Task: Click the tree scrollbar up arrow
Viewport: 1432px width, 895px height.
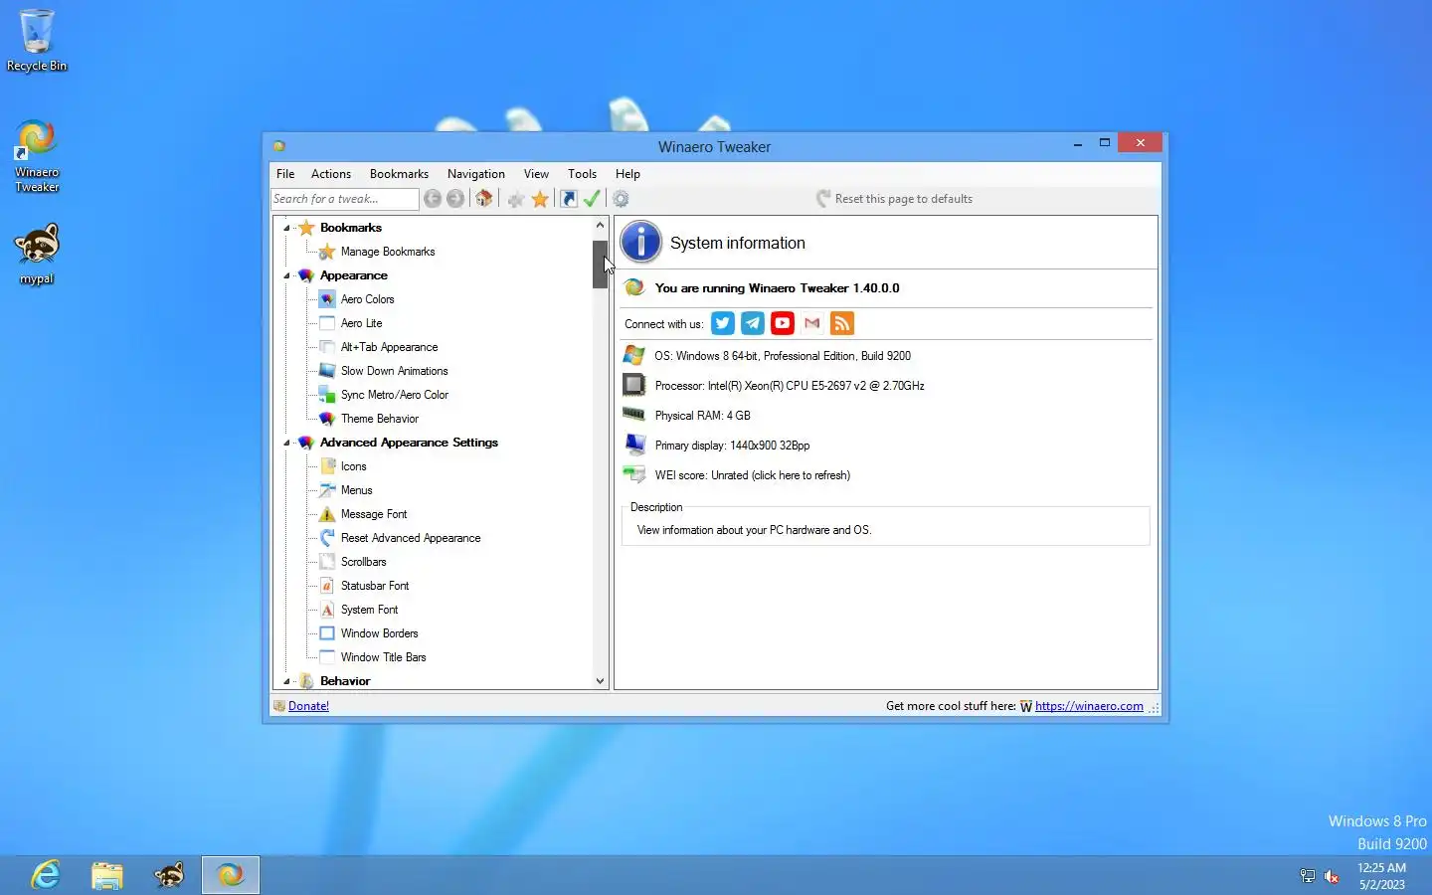Action: pos(600,225)
